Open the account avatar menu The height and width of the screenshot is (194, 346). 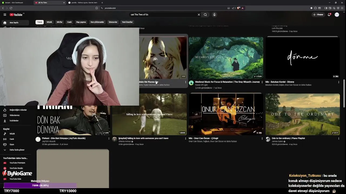click(337, 15)
